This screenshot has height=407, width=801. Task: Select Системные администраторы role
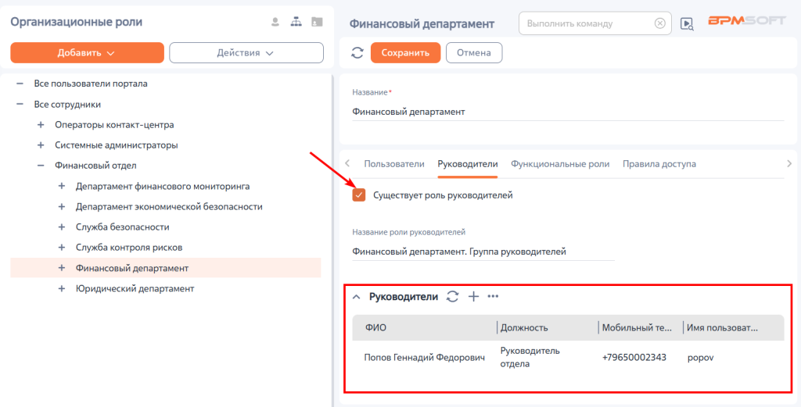117,145
